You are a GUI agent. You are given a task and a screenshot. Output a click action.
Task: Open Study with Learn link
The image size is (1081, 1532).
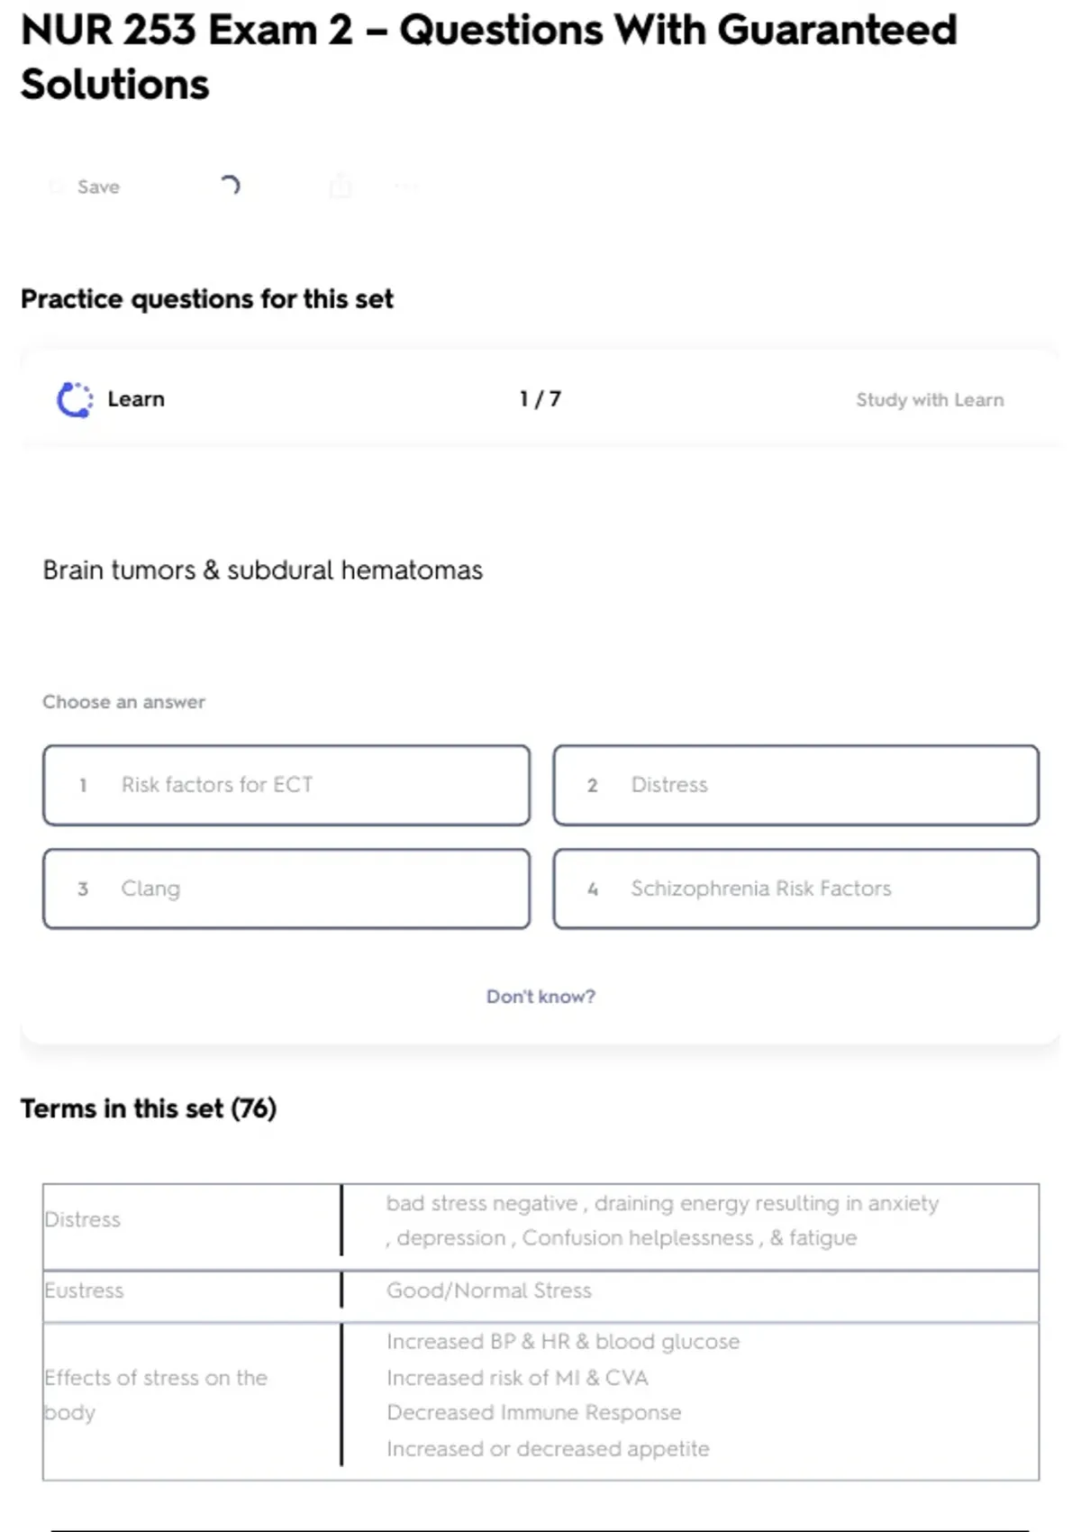tap(929, 400)
